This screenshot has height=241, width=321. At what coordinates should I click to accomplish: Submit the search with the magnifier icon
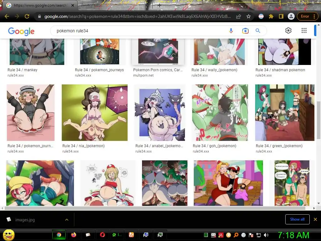click(x=258, y=31)
